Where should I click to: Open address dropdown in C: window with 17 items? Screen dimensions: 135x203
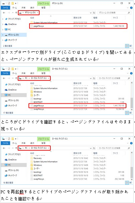(91, 78)
